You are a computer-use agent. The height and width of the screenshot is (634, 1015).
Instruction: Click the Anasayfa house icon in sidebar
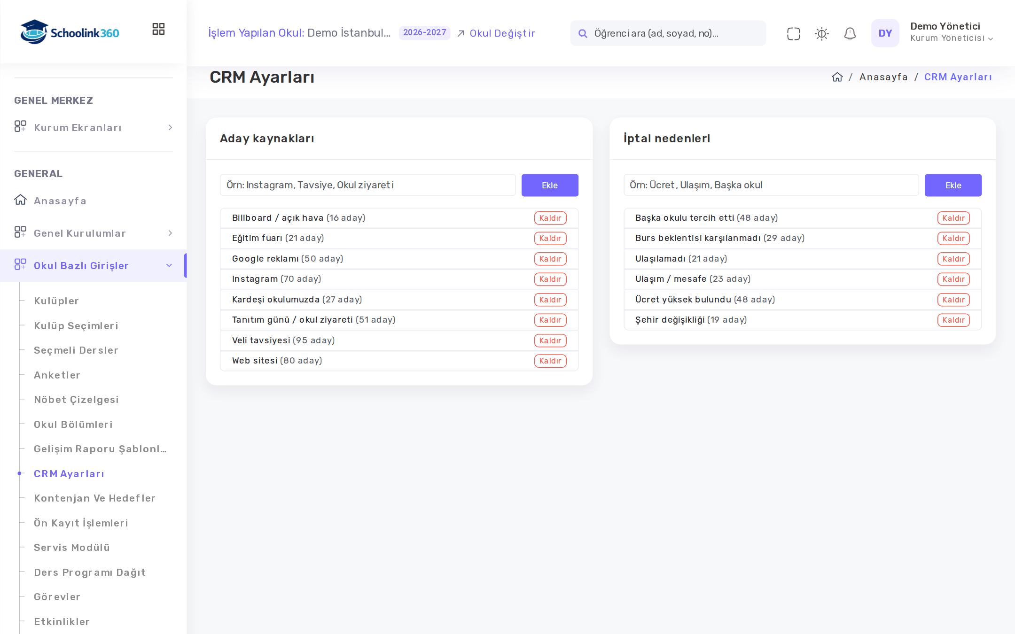click(x=20, y=200)
